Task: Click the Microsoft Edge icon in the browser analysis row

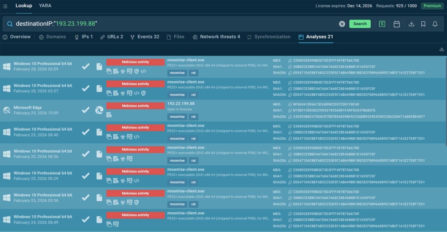Action: coord(99,110)
